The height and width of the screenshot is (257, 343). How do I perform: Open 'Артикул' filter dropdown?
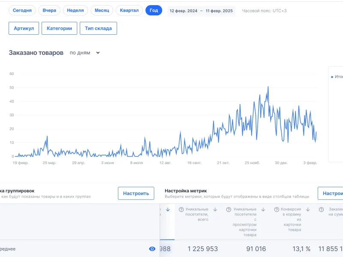pos(24,28)
